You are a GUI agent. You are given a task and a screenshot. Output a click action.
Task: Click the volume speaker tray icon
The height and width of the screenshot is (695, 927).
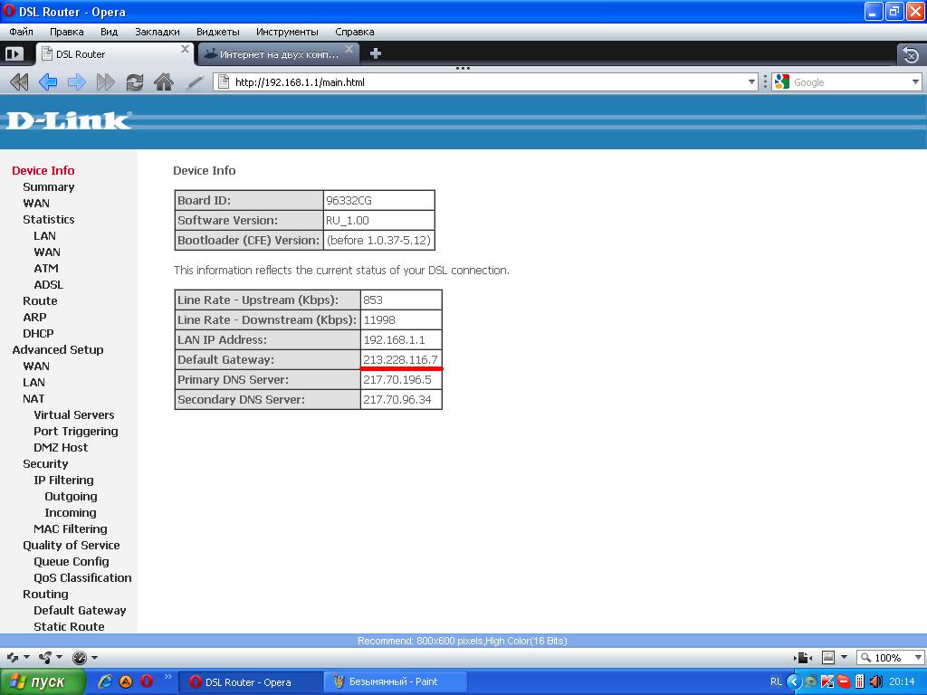tap(876, 682)
